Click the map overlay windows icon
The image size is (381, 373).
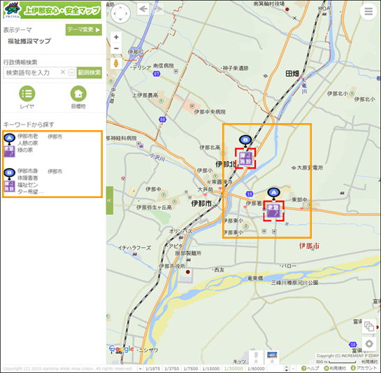pyautogui.click(x=369, y=326)
